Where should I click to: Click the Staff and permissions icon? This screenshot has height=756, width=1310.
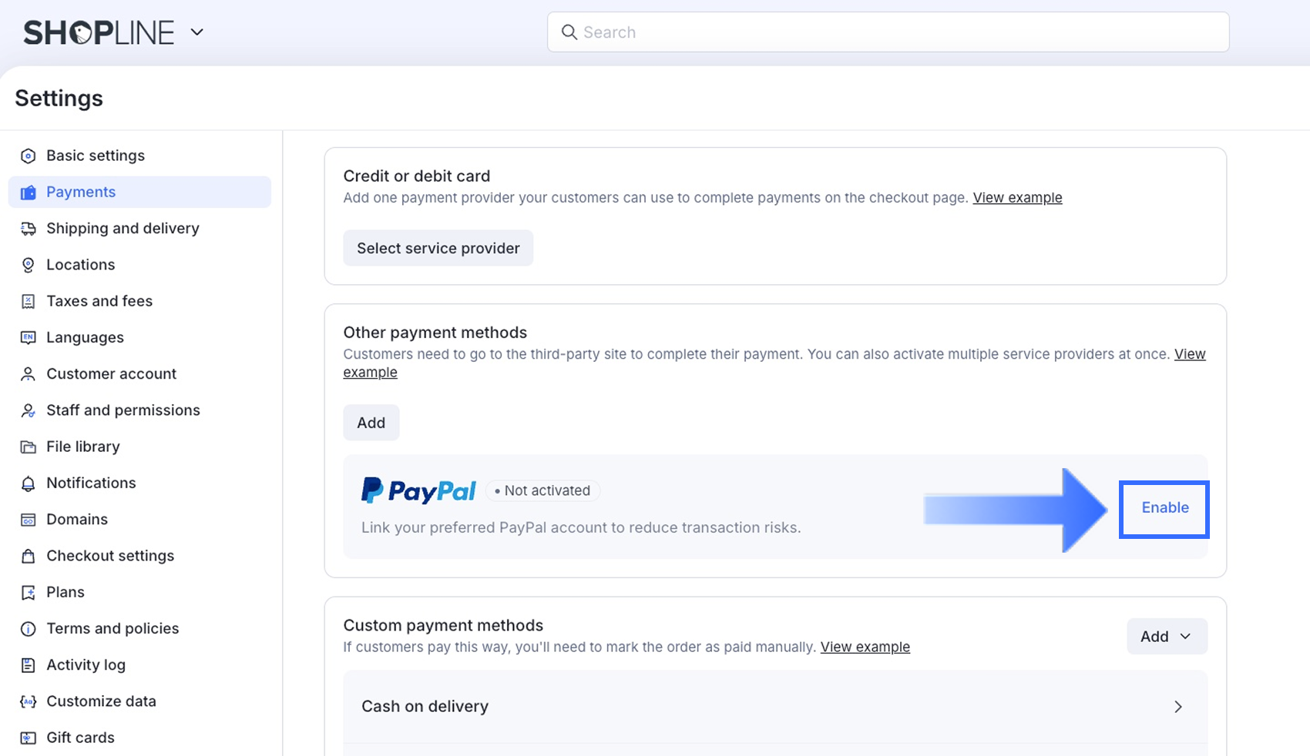pyautogui.click(x=29, y=410)
